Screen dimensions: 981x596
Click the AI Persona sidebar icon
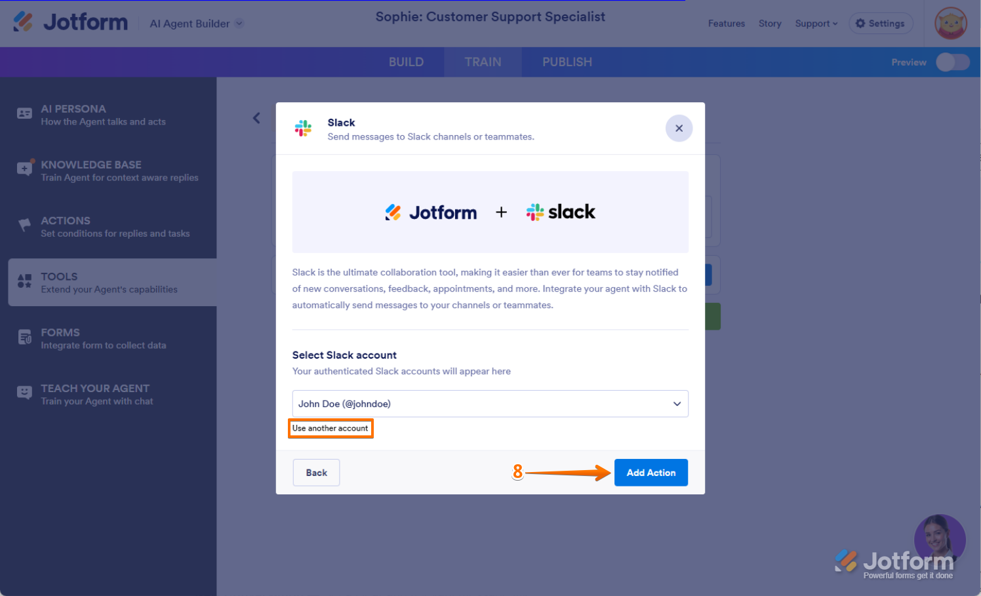24,114
